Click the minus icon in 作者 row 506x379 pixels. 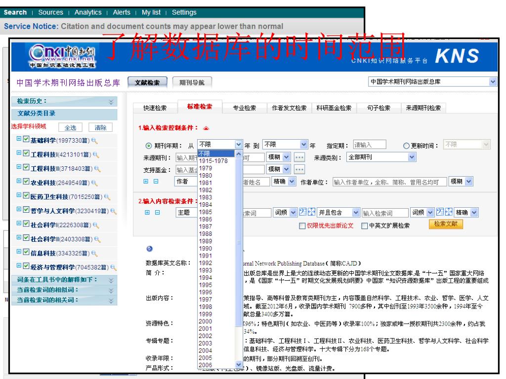pos(156,182)
